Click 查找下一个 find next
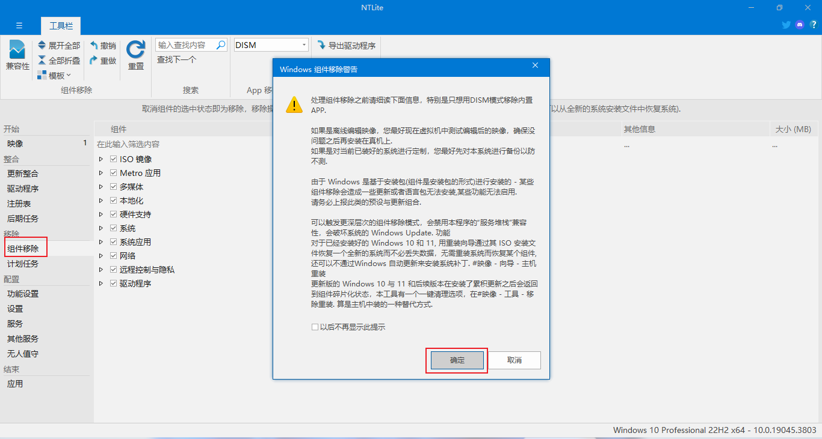The width and height of the screenshot is (822, 439). (x=177, y=59)
